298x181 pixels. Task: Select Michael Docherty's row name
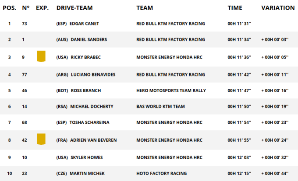(92, 106)
